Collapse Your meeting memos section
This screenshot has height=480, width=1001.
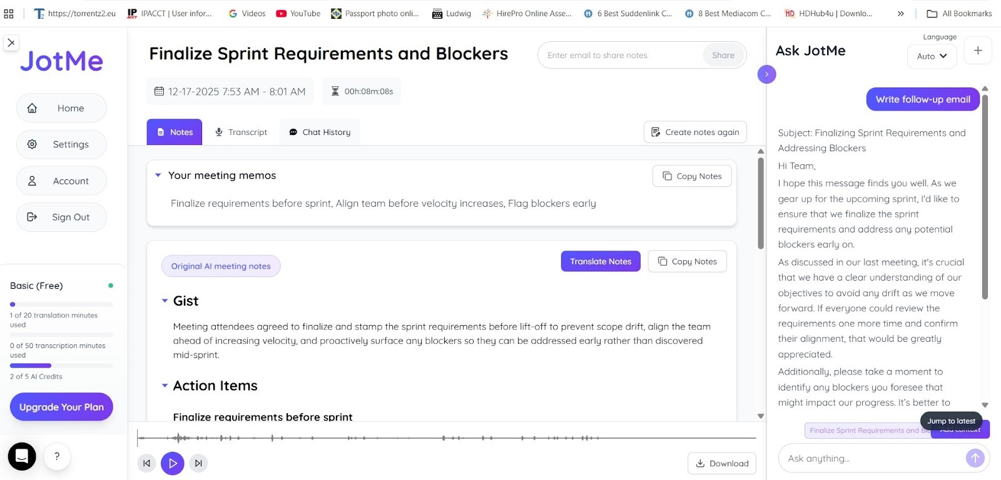pos(158,176)
